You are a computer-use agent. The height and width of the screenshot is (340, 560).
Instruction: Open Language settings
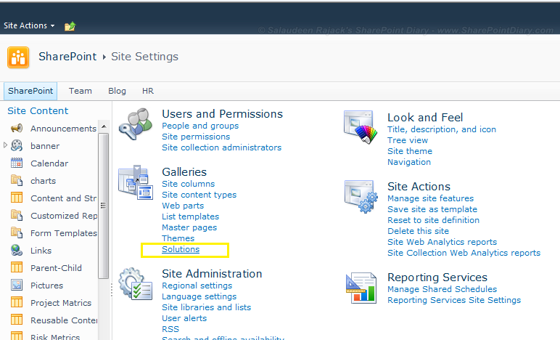(199, 296)
